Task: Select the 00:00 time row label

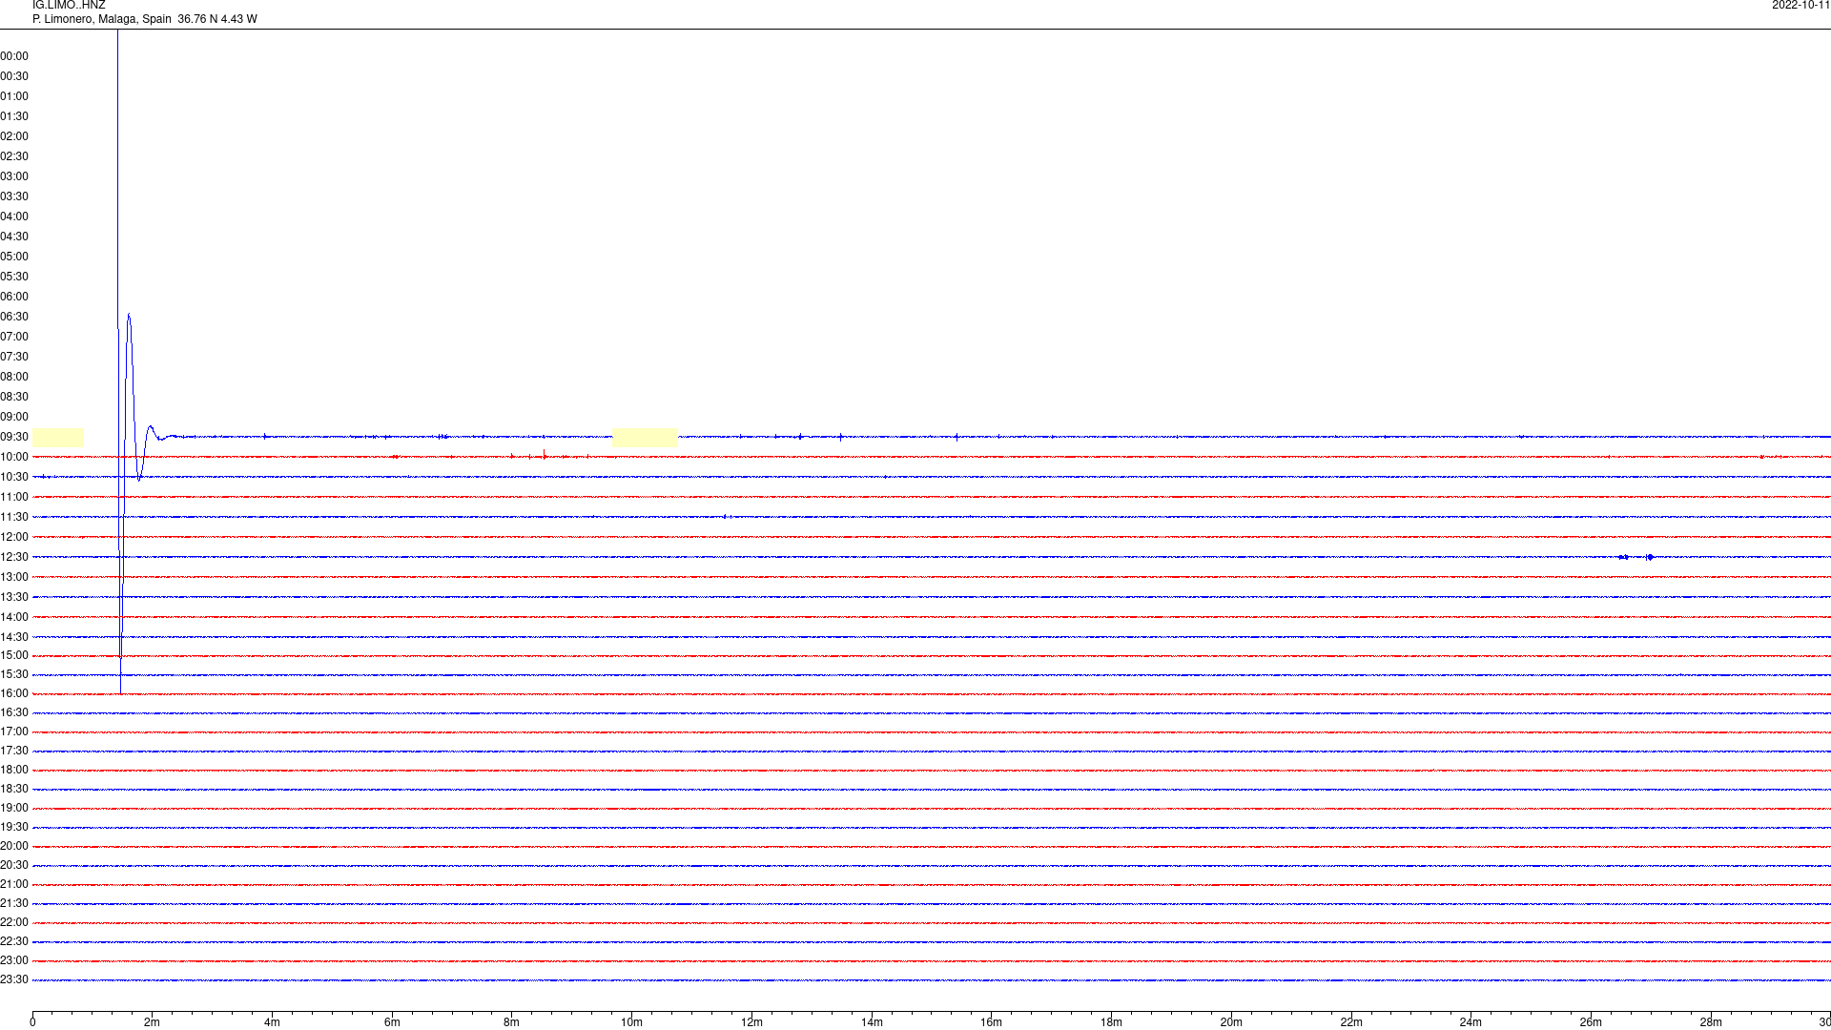Action: click(x=14, y=56)
